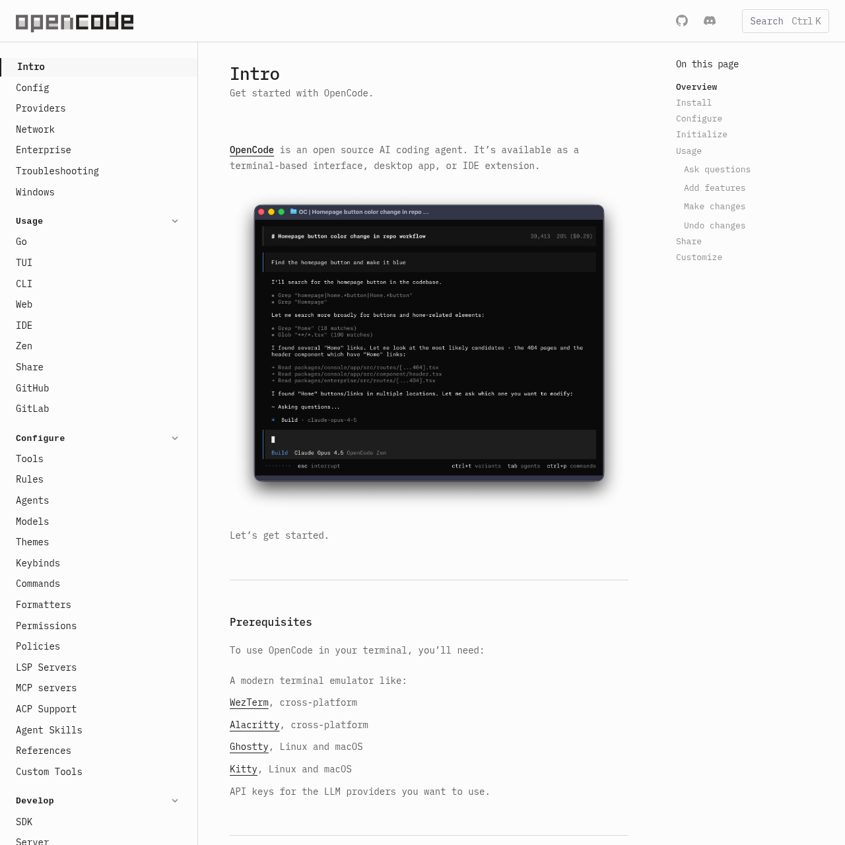Jump to Install in On this page

[694, 103]
